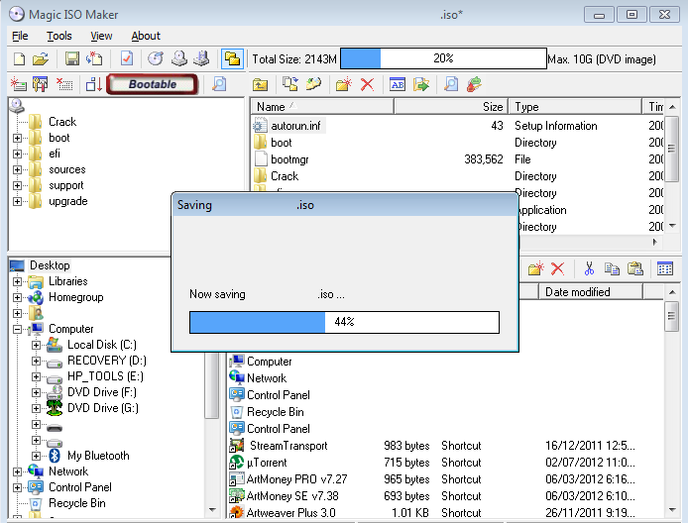Click the Burn CD/DVD disc icon
Screen dimensions: 688x523
[x=156, y=58]
